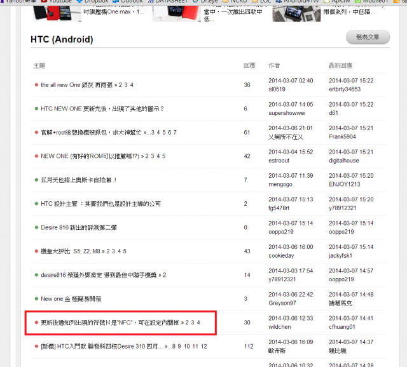View author fg5478rt's profile

(279, 208)
